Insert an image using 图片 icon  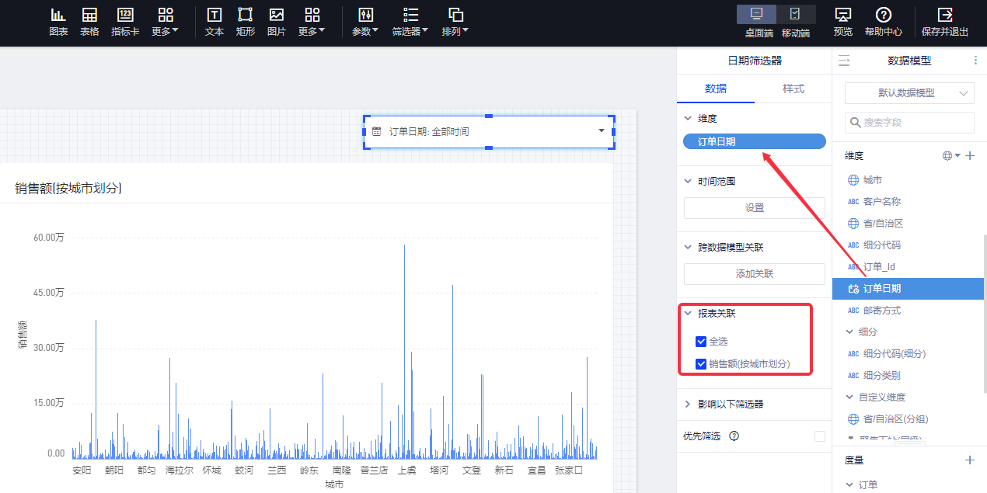point(276,22)
